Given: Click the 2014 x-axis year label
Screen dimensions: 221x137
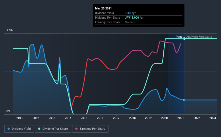Looking at the screenshot, I should (x=68, y=118).
